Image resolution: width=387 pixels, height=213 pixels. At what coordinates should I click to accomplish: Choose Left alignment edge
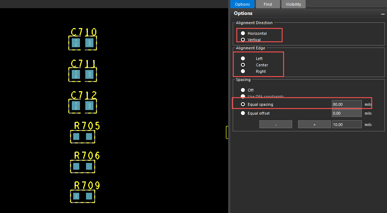click(243, 59)
